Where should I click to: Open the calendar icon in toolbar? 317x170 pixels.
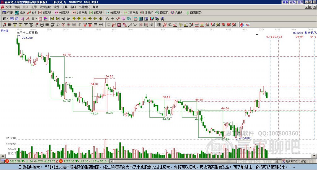136,19
